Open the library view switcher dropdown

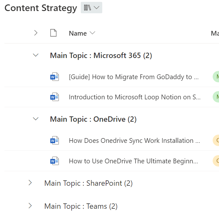tap(91, 8)
